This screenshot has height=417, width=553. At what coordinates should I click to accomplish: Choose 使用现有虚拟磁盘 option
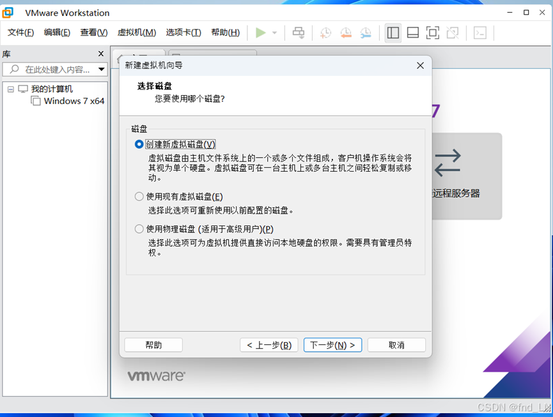pyautogui.click(x=139, y=197)
